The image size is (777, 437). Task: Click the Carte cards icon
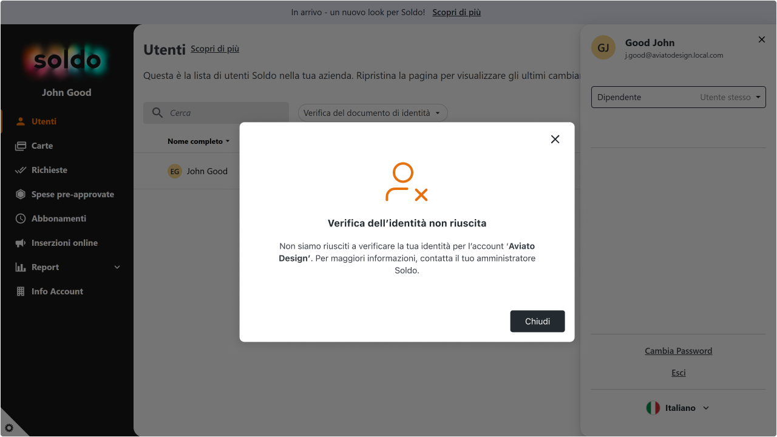click(x=21, y=146)
